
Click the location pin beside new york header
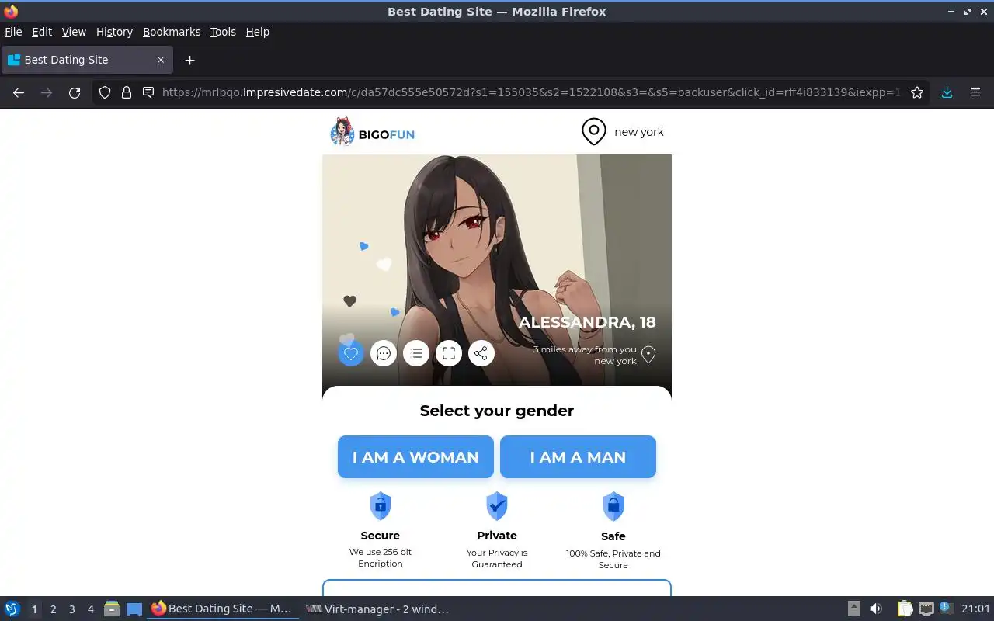tap(594, 132)
